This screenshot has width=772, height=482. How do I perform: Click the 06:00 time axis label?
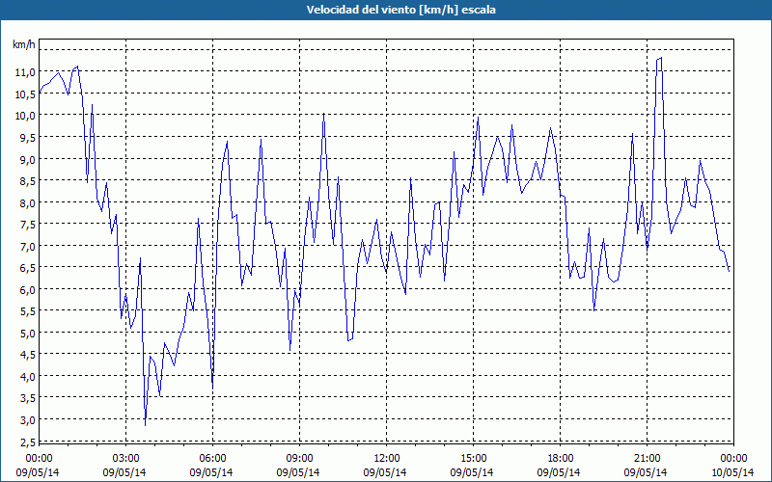click(212, 459)
